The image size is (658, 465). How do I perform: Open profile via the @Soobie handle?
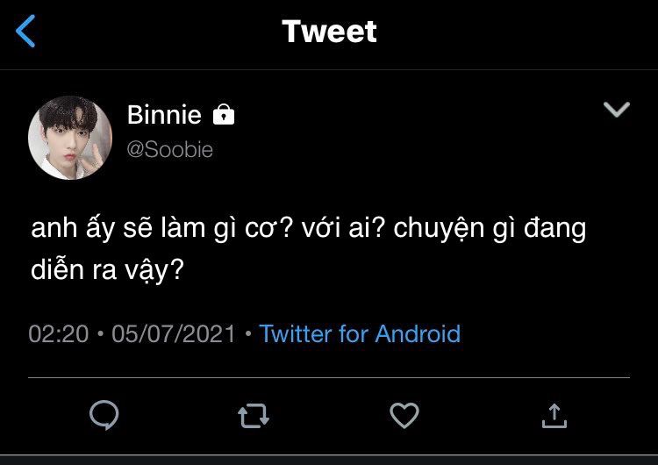[170, 149]
